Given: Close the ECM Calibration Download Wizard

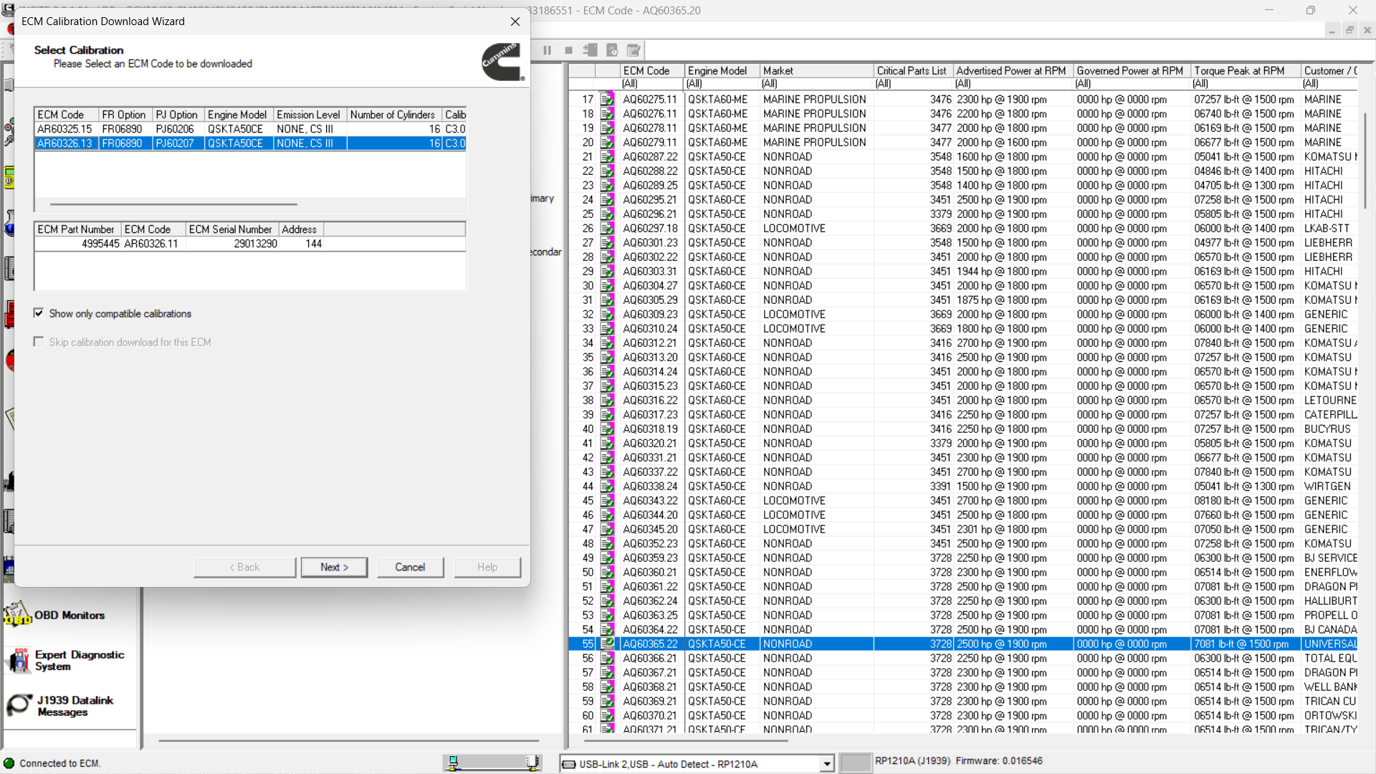Looking at the screenshot, I should (x=515, y=21).
